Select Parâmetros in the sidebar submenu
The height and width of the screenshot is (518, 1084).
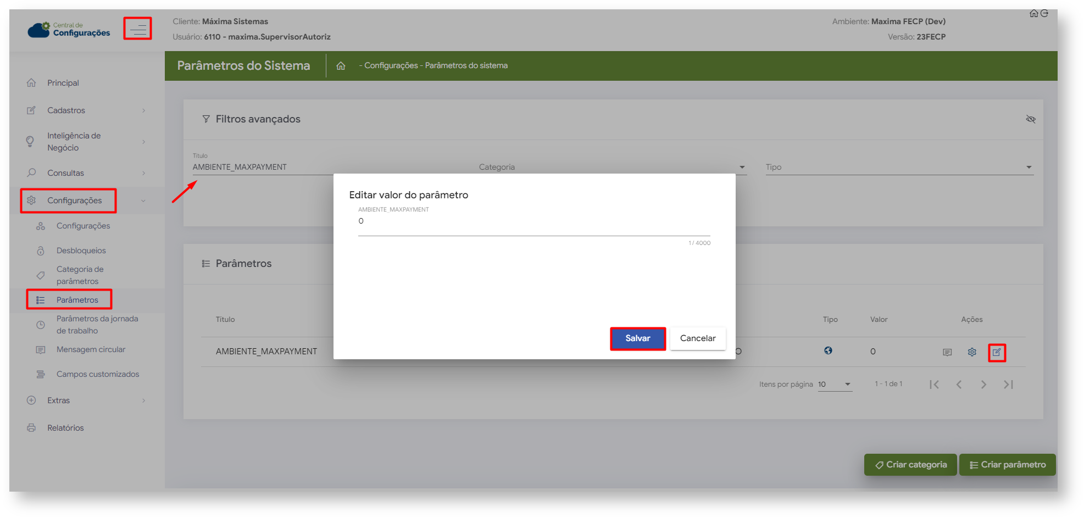(77, 300)
